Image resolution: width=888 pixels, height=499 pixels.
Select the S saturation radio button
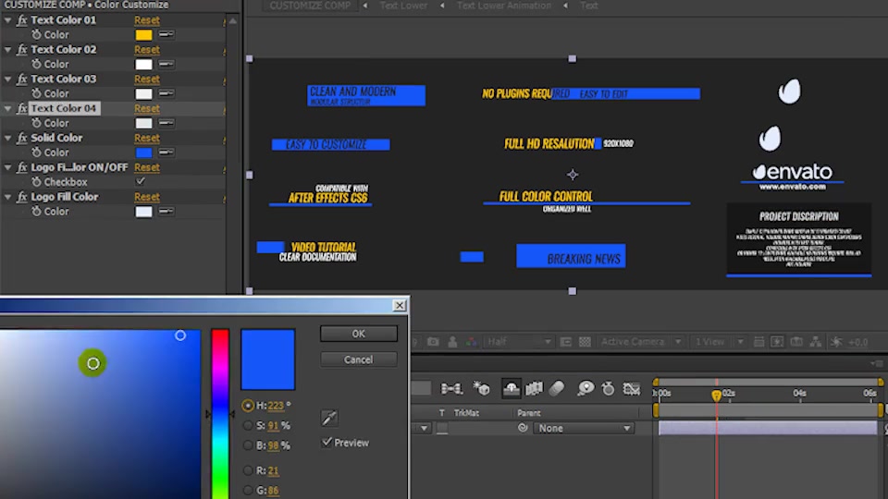pyautogui.click(x=248, y=425)
